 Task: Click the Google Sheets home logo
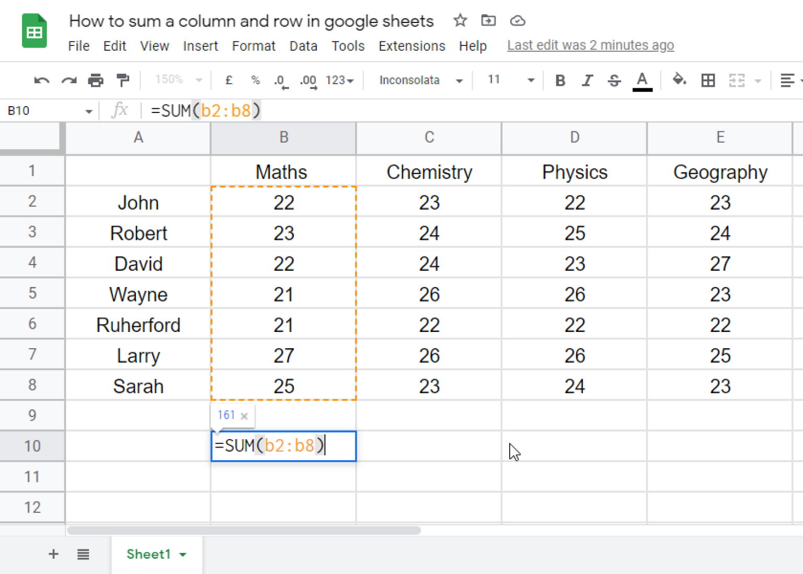coord(35,31)
